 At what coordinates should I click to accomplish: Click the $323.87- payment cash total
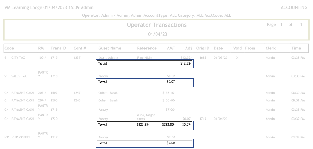point(143,125)
